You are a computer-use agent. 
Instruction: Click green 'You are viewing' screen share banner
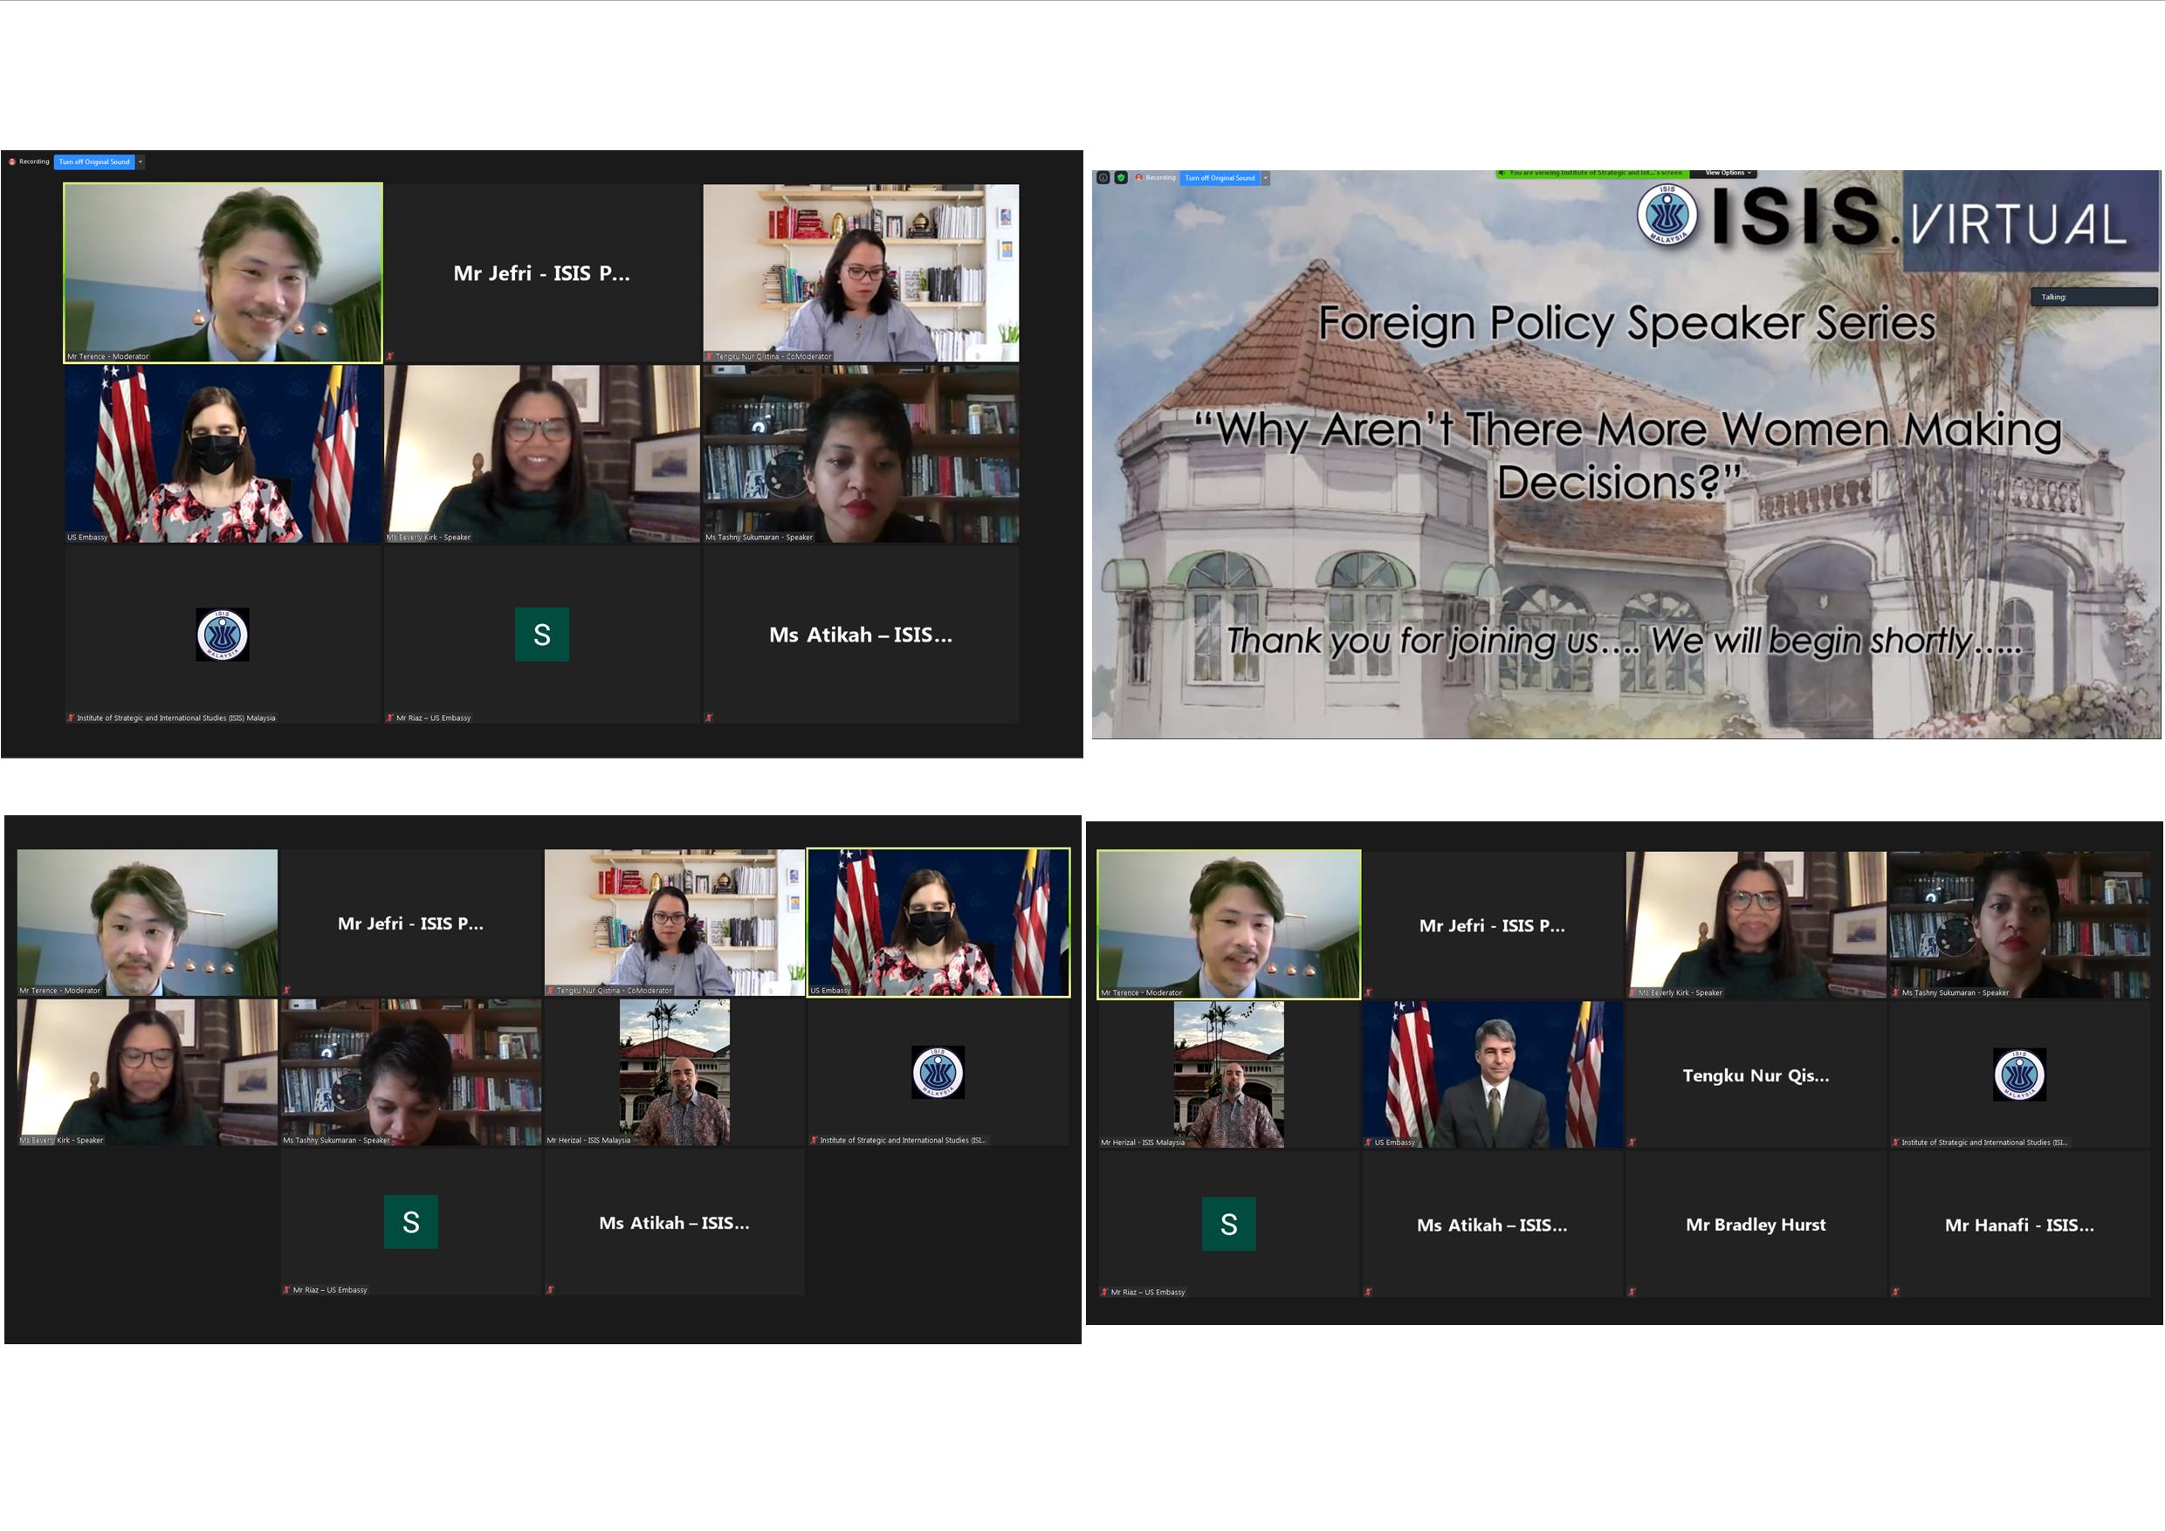pos(1592,173)
